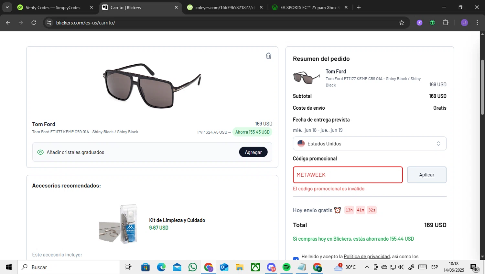Click Agregar for prescription lenses
This screenshot has width=485, height=274.
click(253, 152)
